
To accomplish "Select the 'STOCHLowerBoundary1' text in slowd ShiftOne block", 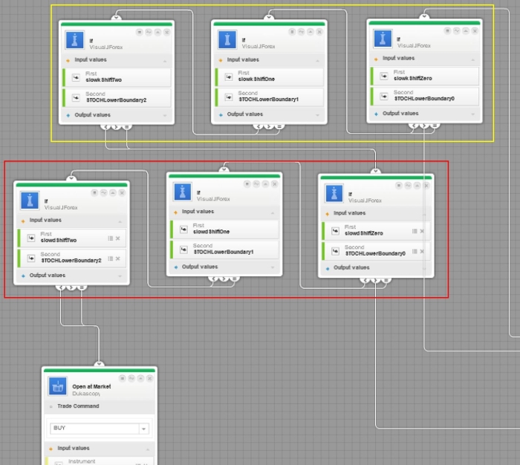I will click(224, 252).
